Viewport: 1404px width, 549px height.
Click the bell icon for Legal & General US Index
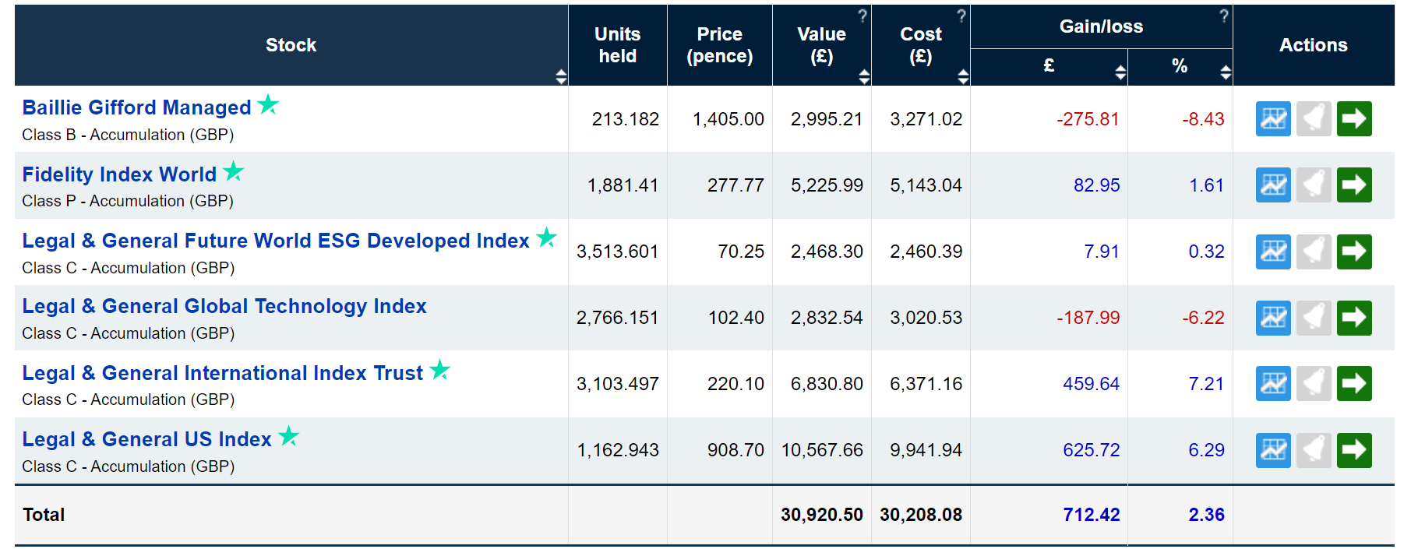pos(1314,450)
